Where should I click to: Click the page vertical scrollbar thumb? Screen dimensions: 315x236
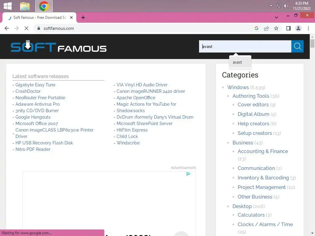click(312, 43)
